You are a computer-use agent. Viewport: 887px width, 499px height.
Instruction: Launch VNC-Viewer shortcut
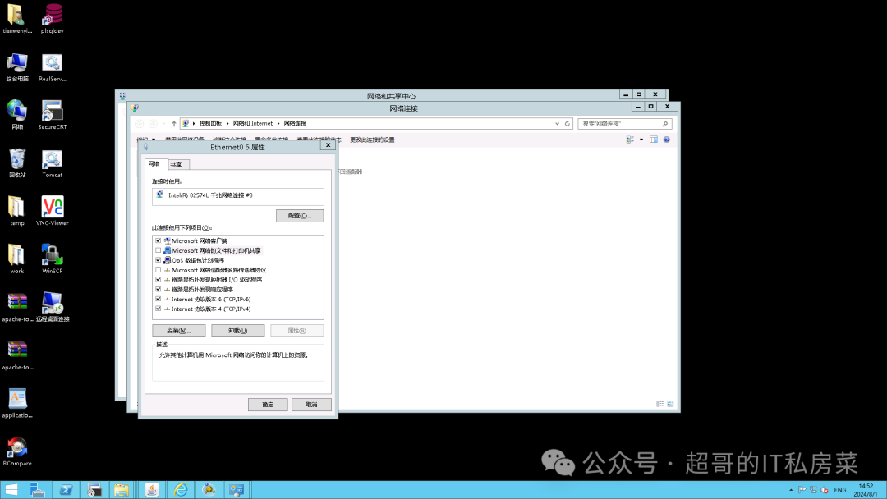52,211
